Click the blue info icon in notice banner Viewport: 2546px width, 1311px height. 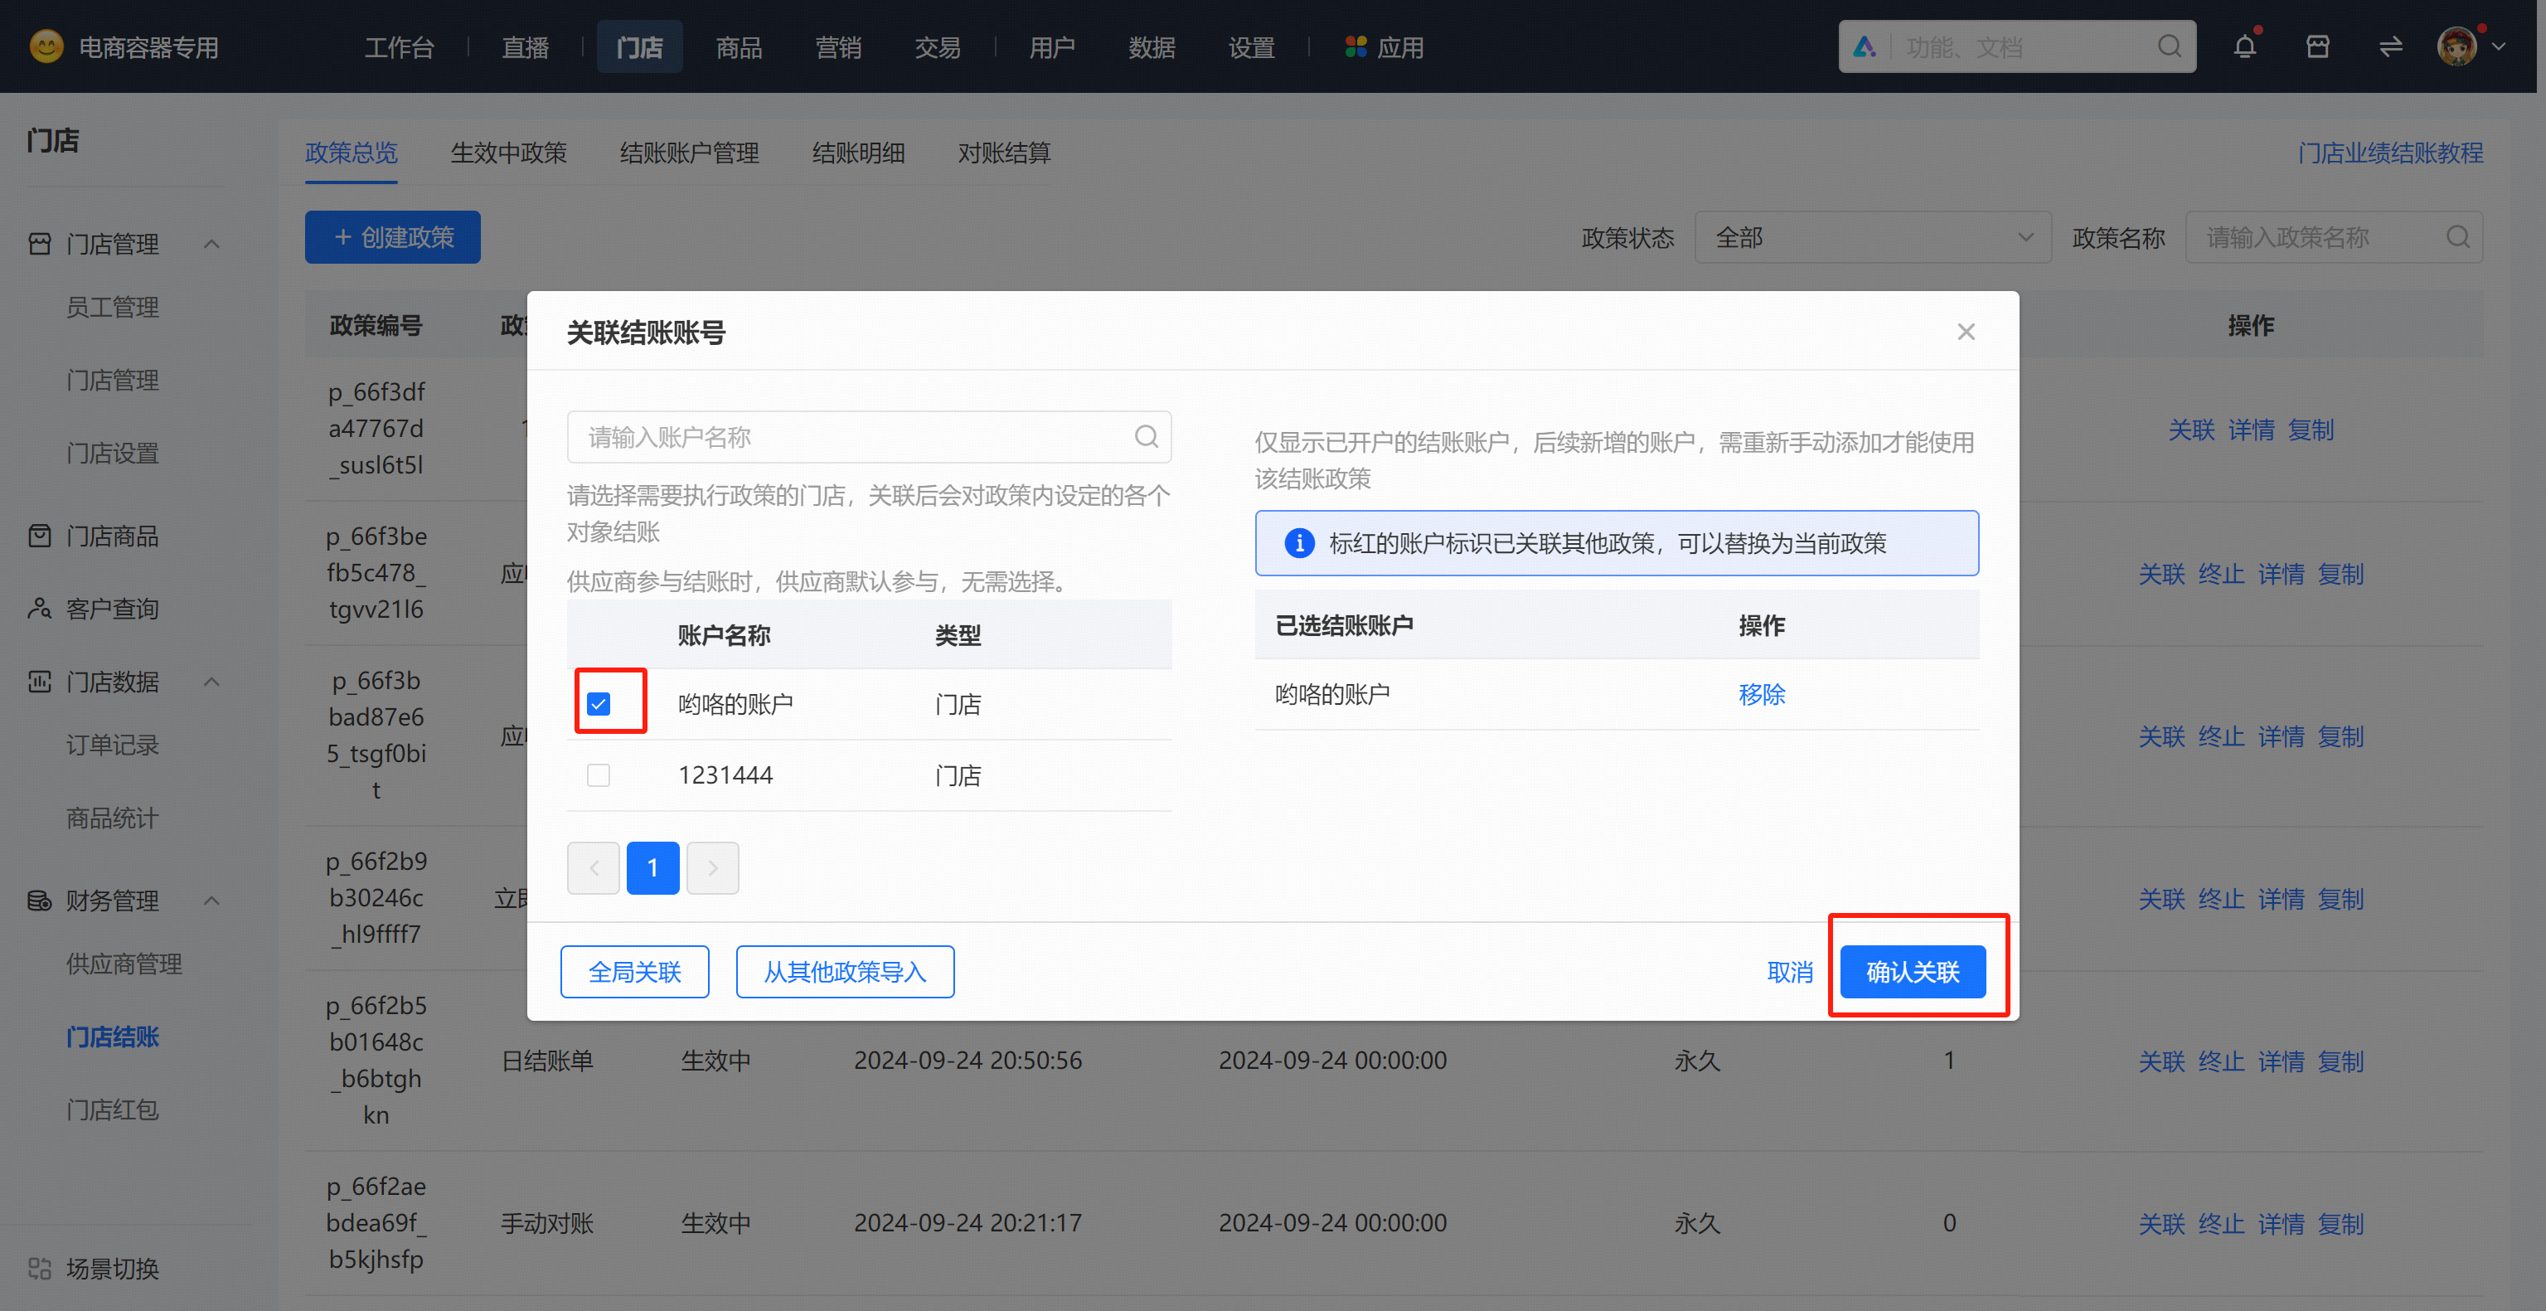[x=1298, y=543]
